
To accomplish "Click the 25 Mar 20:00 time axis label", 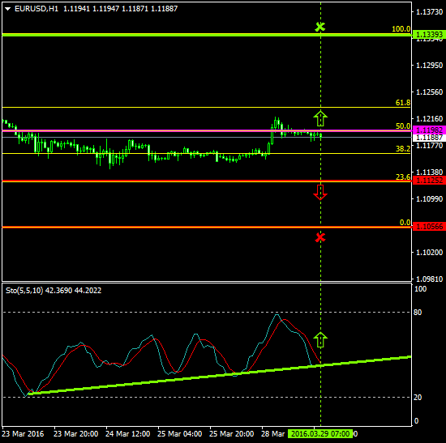I will click(232, 434).
